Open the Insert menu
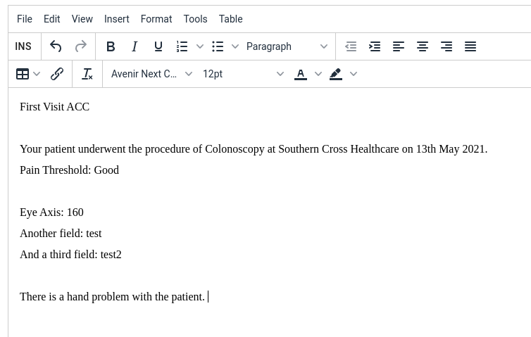The height and width of the screenshot is (337, 531). pyautogui.click(x=117, y=19)
